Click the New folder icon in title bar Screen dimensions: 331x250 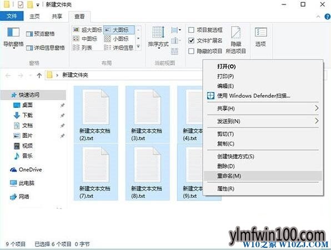point(30,4)
